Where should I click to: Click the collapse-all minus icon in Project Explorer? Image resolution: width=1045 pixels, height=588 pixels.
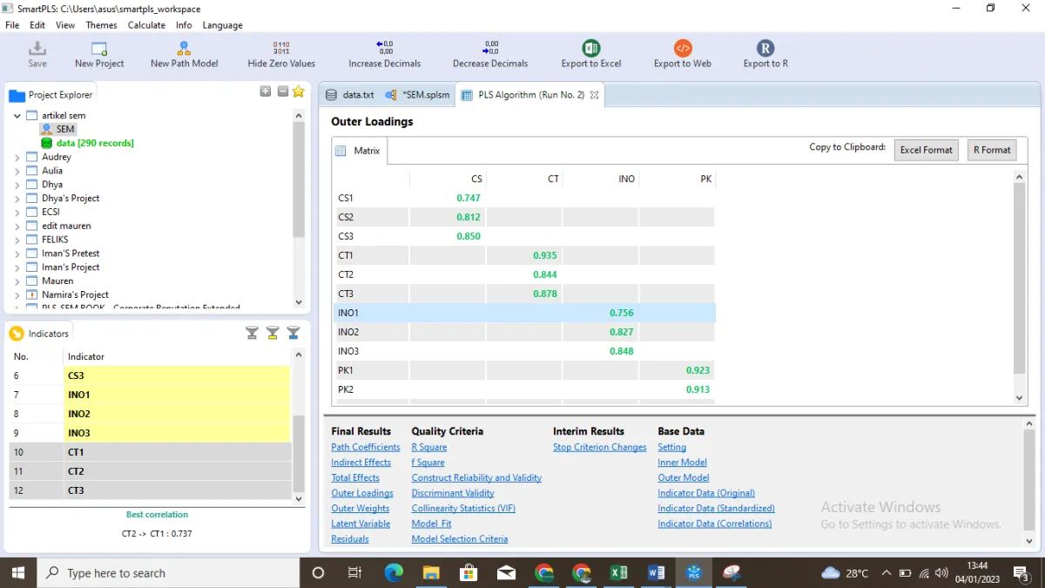click(283, 91)
